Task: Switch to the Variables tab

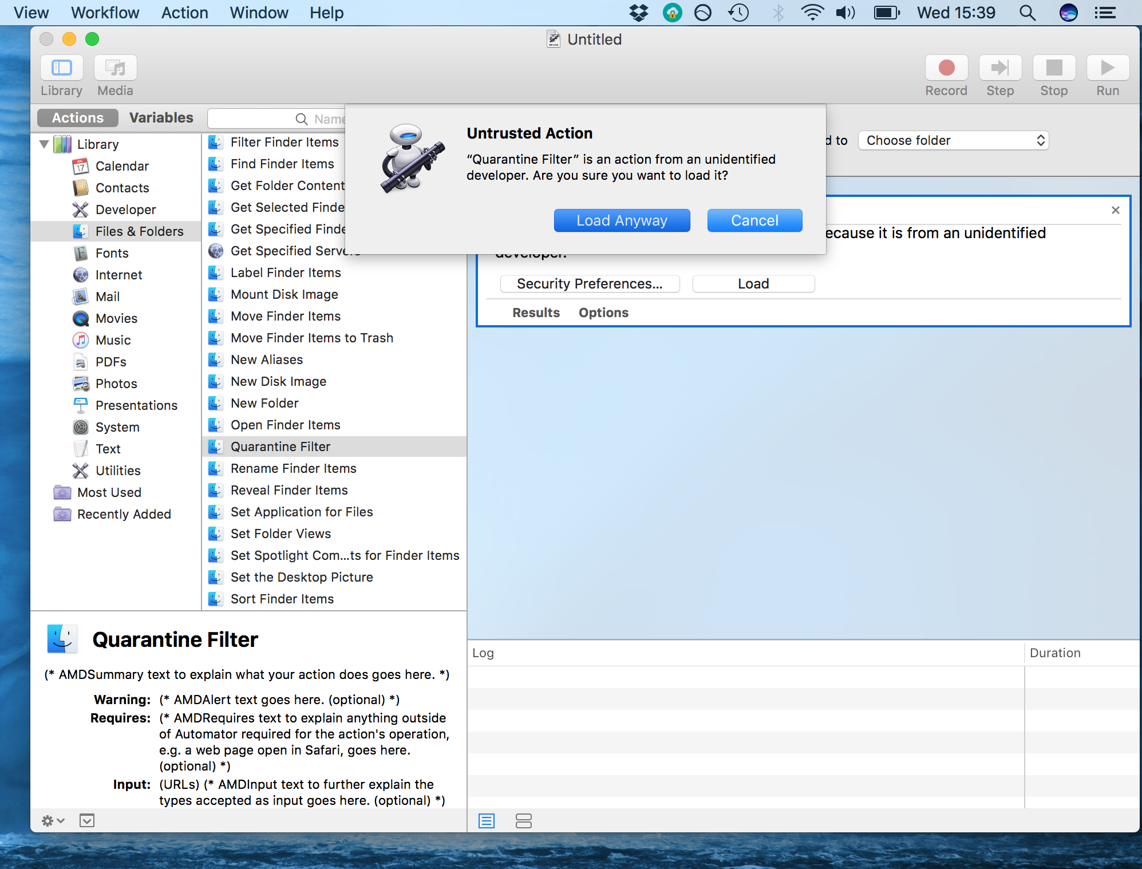Action: [161, 118]
